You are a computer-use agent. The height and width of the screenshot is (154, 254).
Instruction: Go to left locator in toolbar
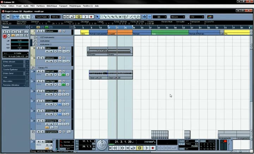[x=65, y=17]
